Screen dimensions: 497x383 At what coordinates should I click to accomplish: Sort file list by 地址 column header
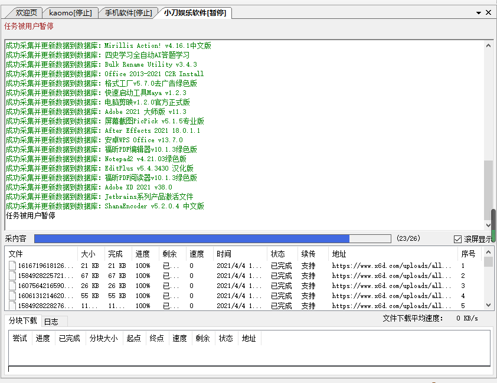(x=393, y=254)
